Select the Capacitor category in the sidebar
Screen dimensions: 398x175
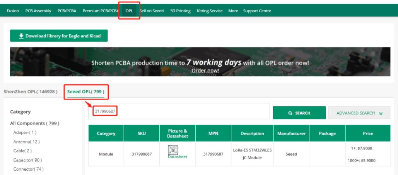(x=27, y=160)
